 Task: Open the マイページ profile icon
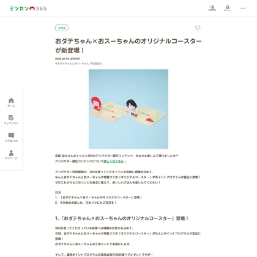pos(11,153)
